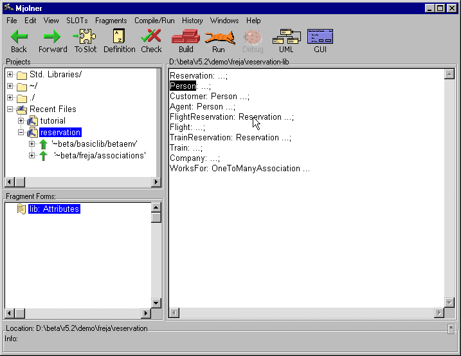Click the To Slot puzzle icon
Image resolution: width=461 pixels, height=356 pixels.
(85, 37)
